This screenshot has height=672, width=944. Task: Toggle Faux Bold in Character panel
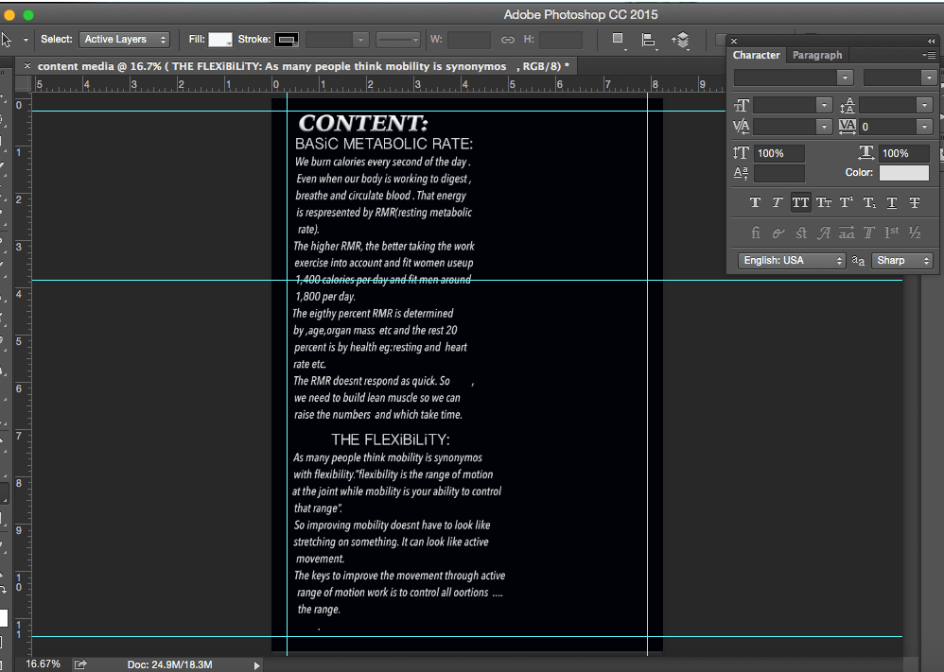[755, 202]
